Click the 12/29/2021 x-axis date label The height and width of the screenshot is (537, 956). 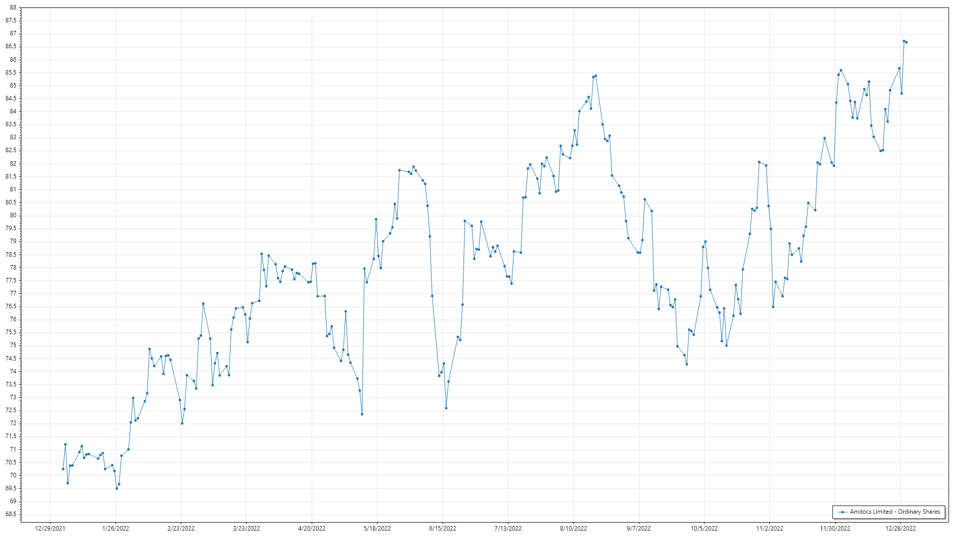[x=50, y=529]
